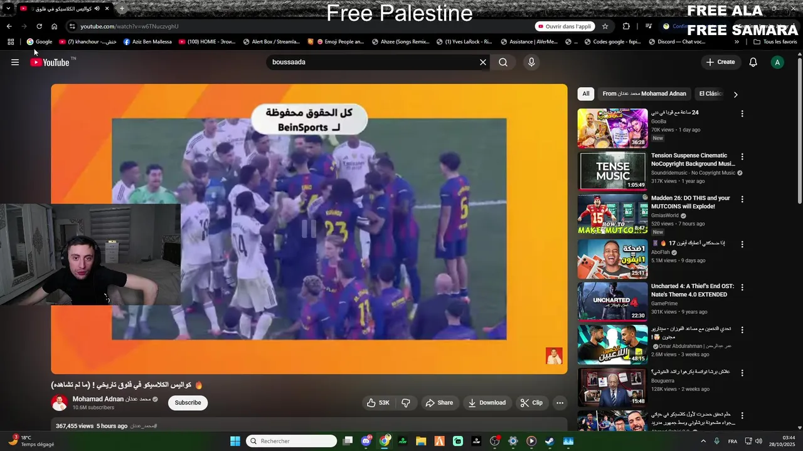Open the Uncharted 4 Nate's Theme thumbnail

[x=612, y=301]
